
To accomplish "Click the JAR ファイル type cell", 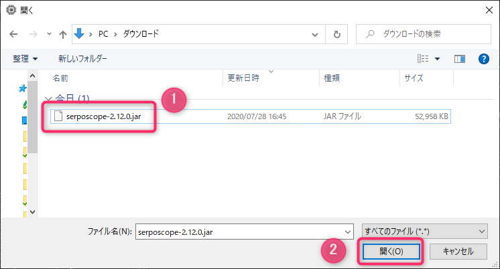I will (x=342, y=116).
